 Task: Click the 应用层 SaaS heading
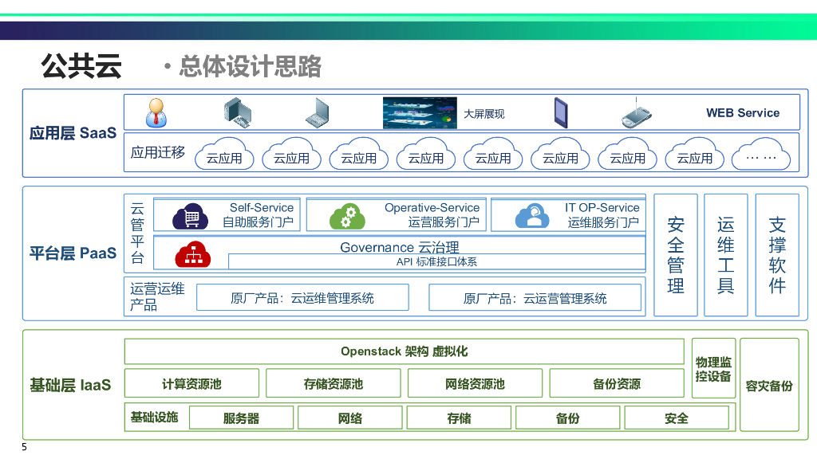[73, 133]
